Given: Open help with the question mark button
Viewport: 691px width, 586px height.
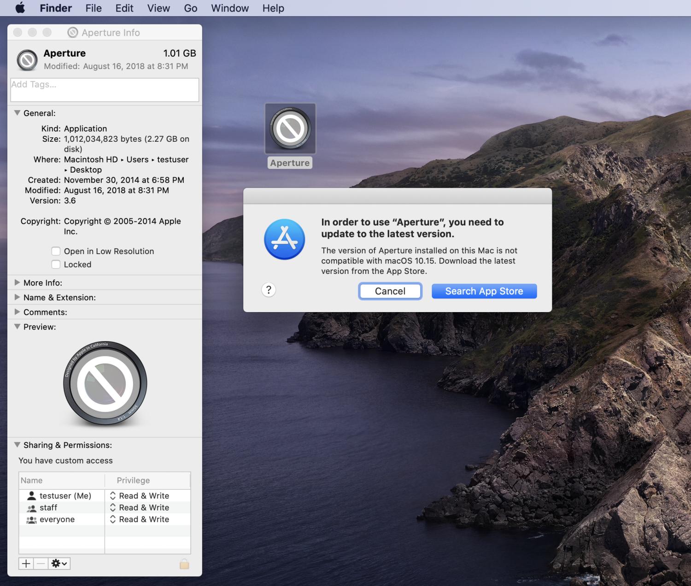Looking at the screenshot, I should pyautogui.click(x=269, y=290).
